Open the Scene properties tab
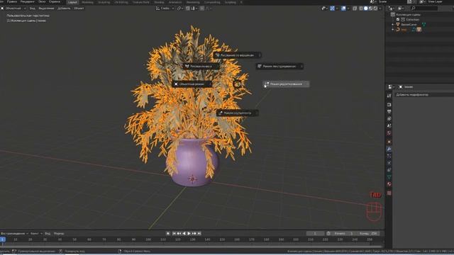The height and width of the screenshot is (255, 454). click(x=389, y=126)
